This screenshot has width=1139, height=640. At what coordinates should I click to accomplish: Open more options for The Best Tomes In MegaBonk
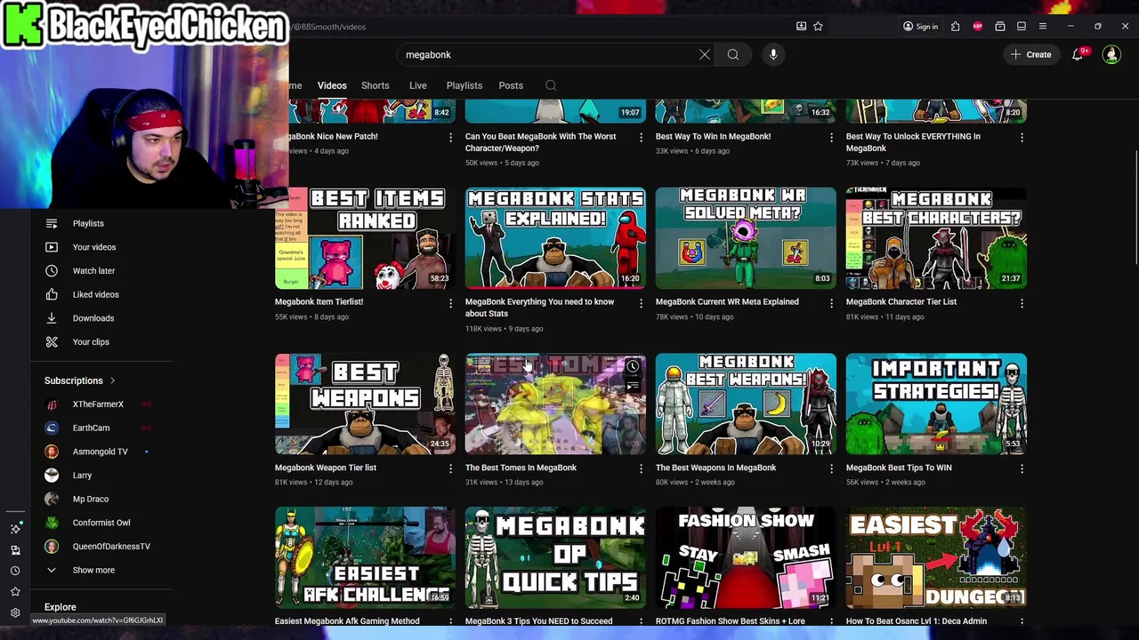pos(641,468)
